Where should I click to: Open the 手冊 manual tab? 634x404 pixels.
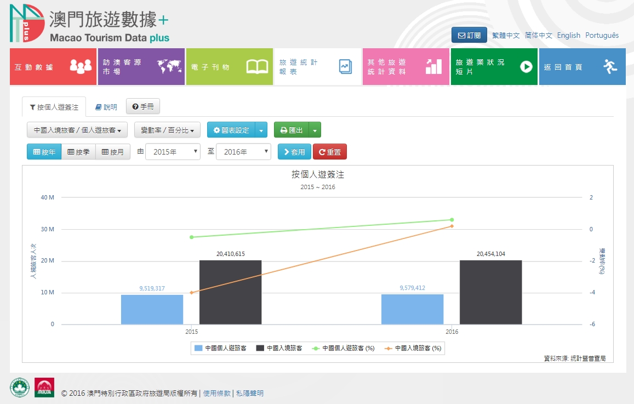tap(143, 106)
